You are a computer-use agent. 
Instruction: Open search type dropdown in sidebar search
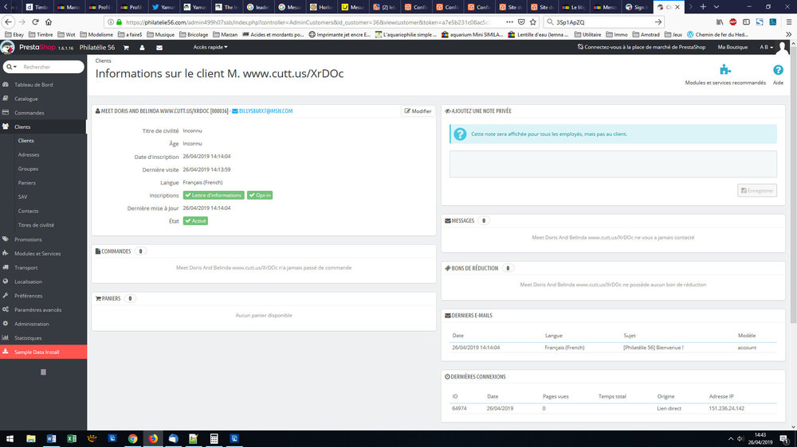(x=11, y=67)
